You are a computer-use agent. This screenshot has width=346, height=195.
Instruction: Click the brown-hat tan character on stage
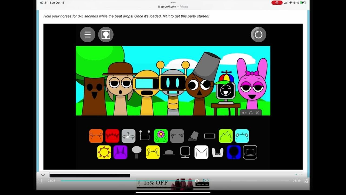(x=120, y=89)
